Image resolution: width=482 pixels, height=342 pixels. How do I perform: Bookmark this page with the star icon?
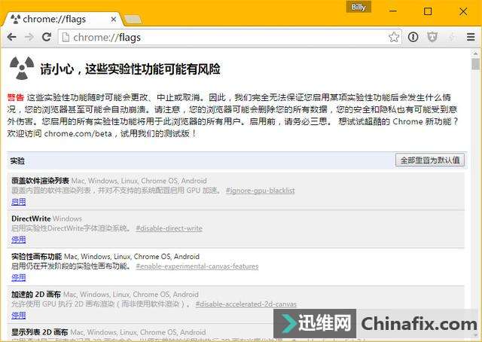click(393, 37)
